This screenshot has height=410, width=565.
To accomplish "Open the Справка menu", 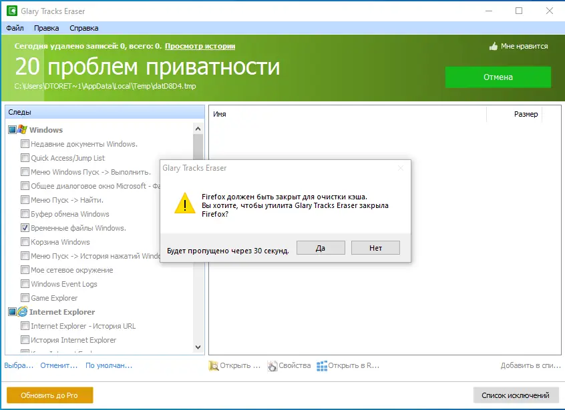I will pyautogui.click(x=84, y=28).
